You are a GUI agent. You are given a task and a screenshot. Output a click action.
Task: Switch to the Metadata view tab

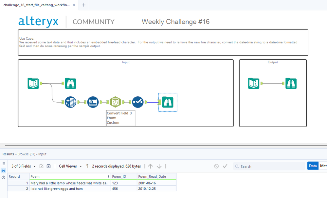click(323, 166)
